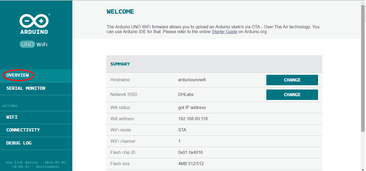Click the UNO WiFi badge

pos(33,44)
